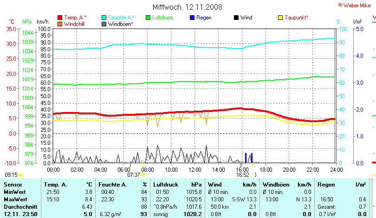Click the orange Windchill legend swatch
Image resolution: width=376 pixels, height=218 pixels.
click(60, 24)
